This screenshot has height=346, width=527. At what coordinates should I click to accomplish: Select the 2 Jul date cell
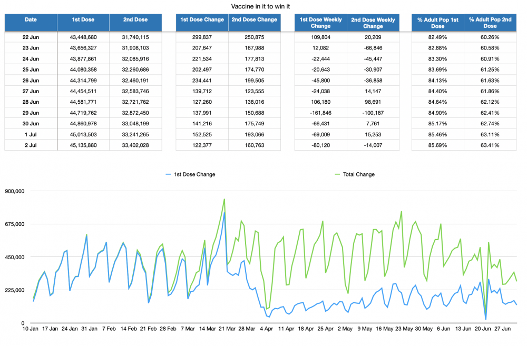[31, 145]
